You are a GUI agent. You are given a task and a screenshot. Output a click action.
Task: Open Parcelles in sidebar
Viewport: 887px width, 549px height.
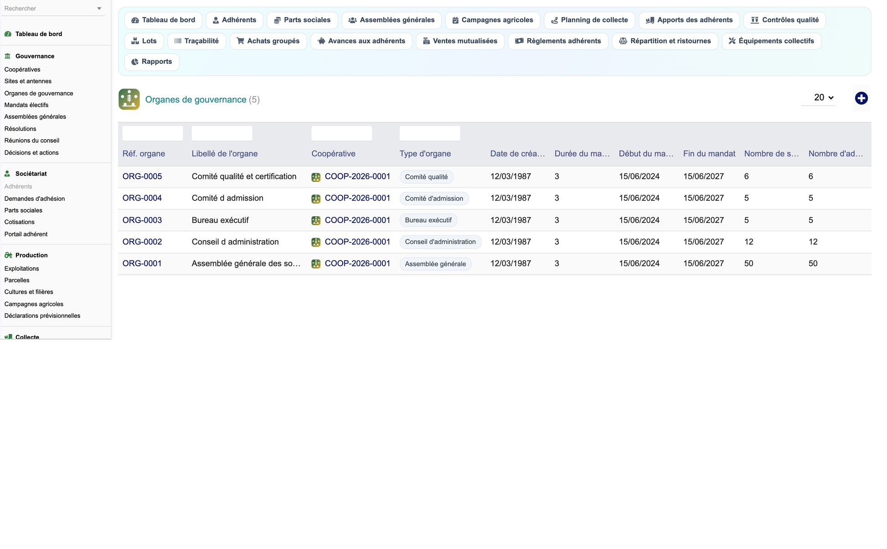[x=17, y=280]
